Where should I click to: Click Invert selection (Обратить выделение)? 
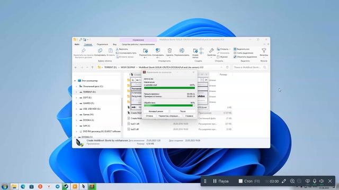(245, 57)
